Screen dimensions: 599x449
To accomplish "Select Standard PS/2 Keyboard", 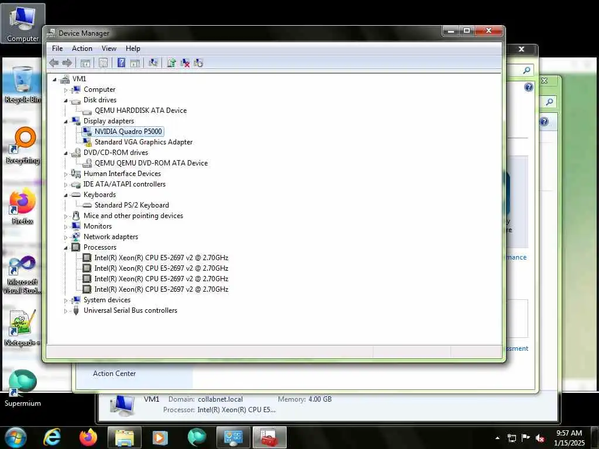I will (132, 205).
